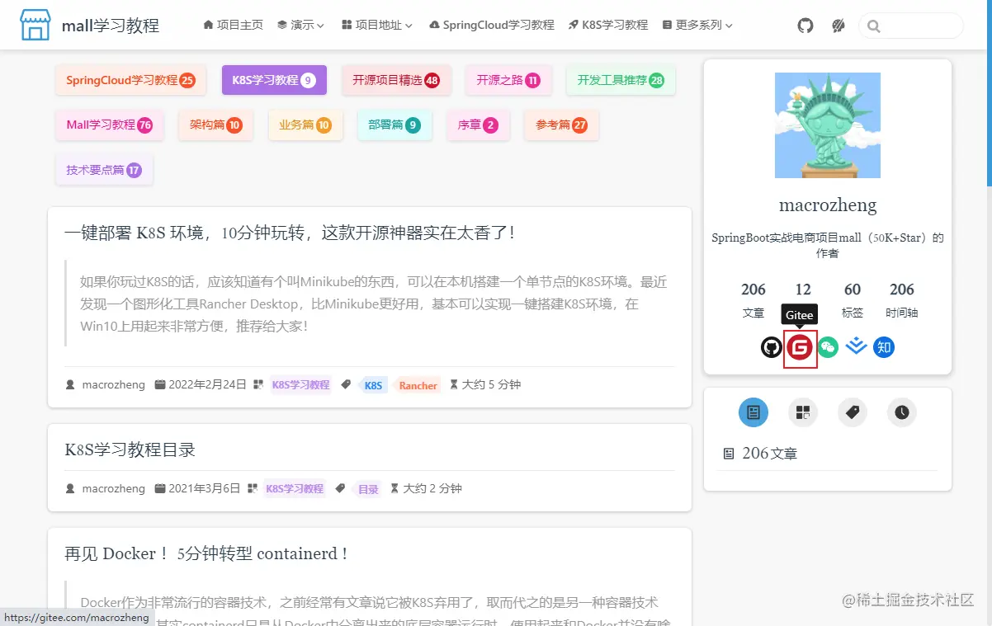This screenshot has width=992, height=626.
Task: Expand the 更多系列 dropdown menu
Action: point(697,26)
